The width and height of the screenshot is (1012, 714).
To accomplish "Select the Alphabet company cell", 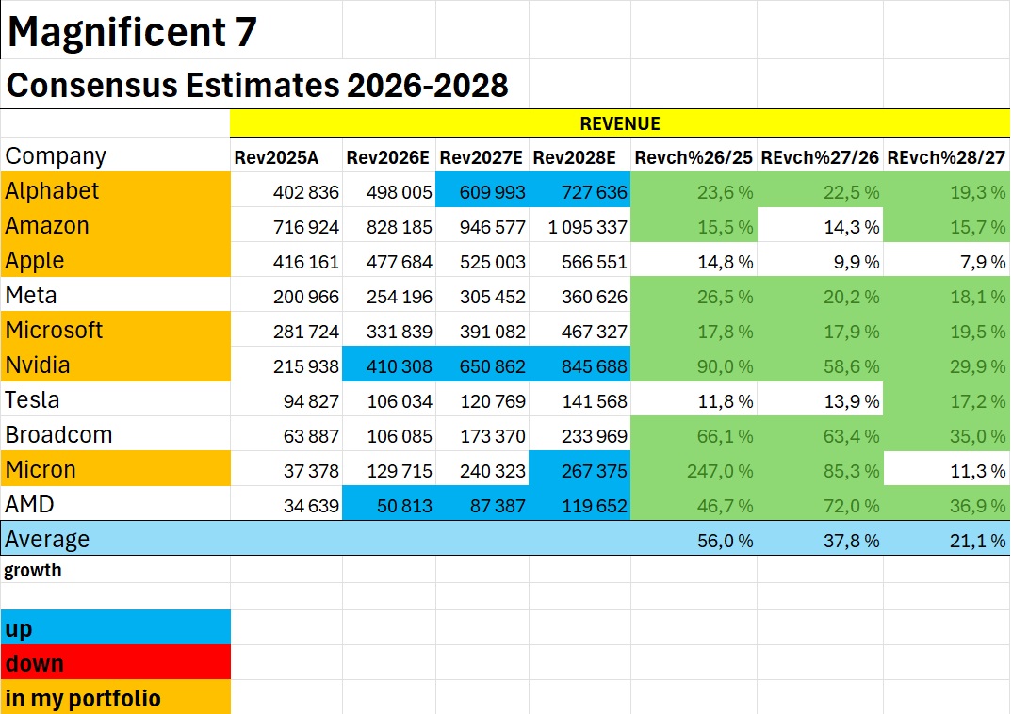I will point(116,189).
